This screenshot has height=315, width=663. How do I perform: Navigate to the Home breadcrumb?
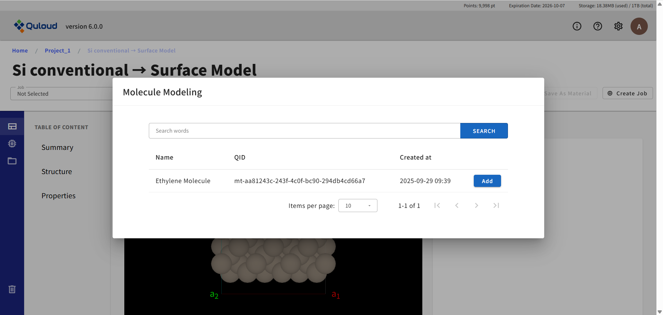(x=20, y=50)
